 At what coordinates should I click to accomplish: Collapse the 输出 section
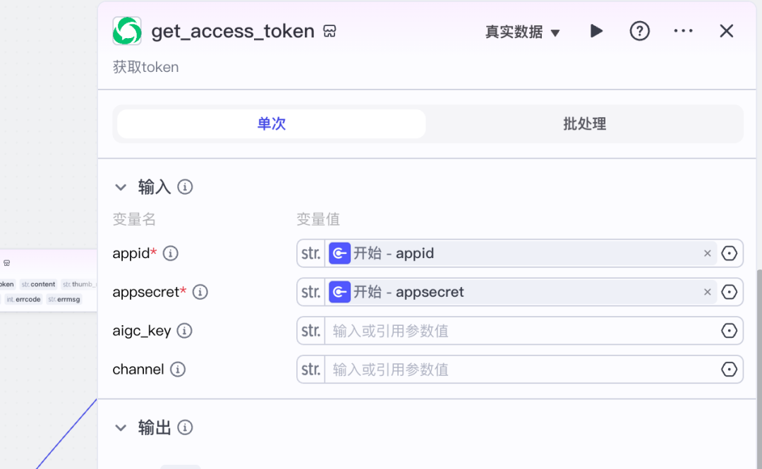pyautogui.click(x=121, y=427)
